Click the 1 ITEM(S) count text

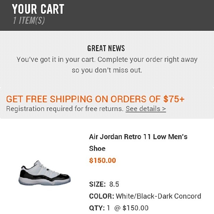pos(28,21)
